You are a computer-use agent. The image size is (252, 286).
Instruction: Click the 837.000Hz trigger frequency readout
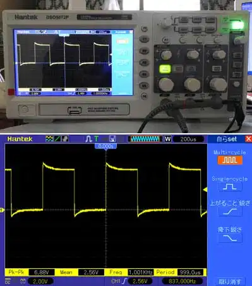pos(183,281)
